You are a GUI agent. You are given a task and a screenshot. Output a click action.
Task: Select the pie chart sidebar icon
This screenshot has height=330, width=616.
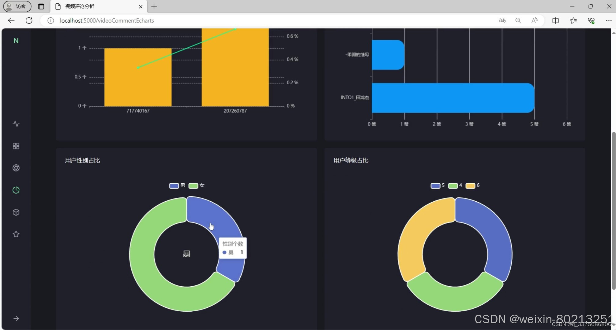coord(16,190)
